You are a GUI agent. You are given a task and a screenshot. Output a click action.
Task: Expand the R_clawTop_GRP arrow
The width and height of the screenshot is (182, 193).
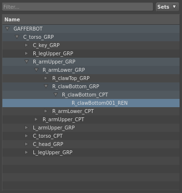coord(45,78)
